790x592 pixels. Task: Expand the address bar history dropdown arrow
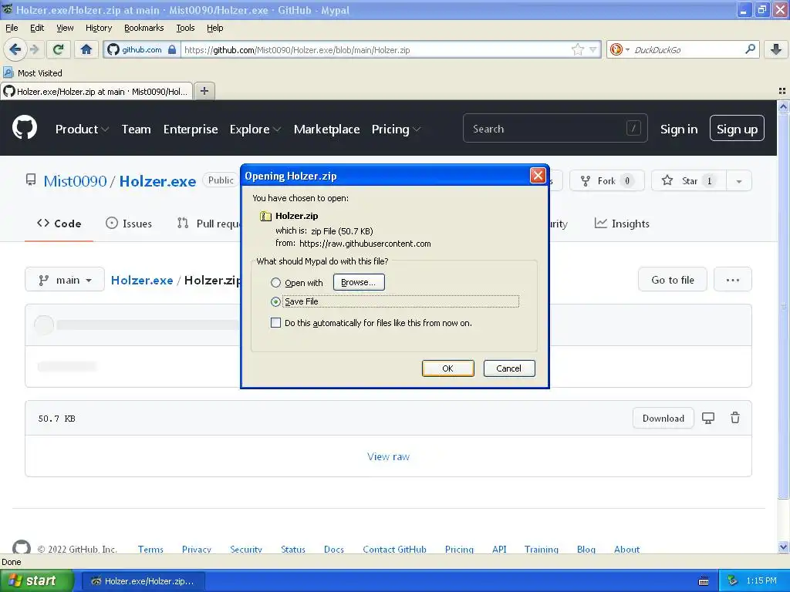pyautogui.click(x=593, y=49)
